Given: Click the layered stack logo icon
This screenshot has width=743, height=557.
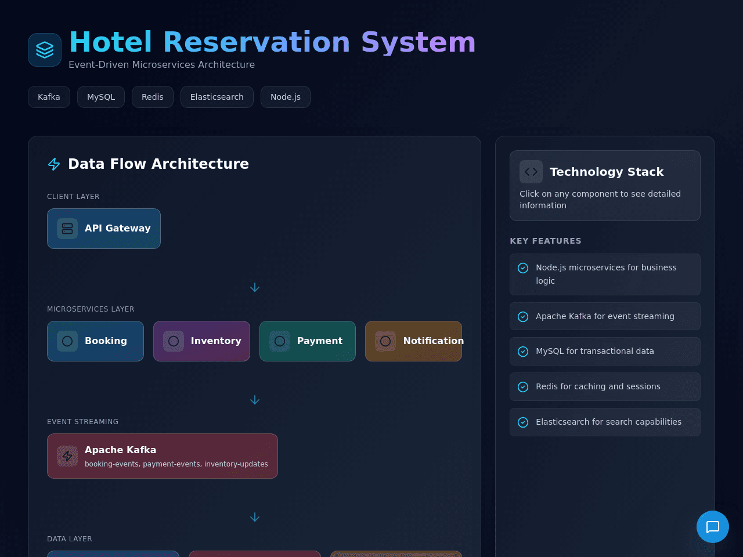Looking at the screenshot, I should coord(45,50).
